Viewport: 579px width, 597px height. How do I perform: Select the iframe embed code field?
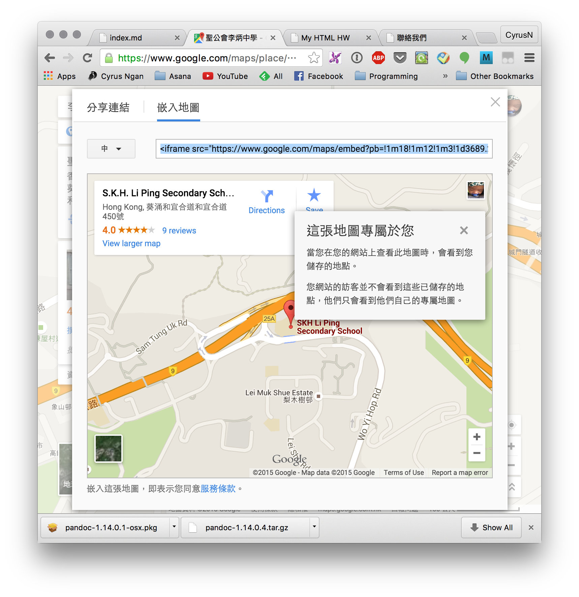[x=324, y=149]
